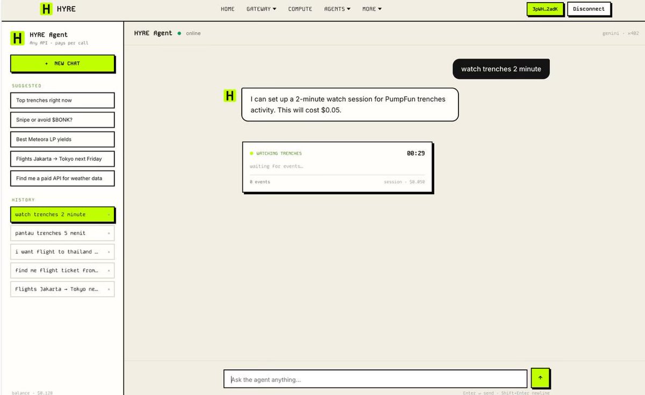Start a new chat with NEW CHAT
This screenshot has height=395, width=645.
[62, 63]
